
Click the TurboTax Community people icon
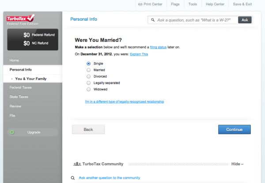click(x=77, y=164)
